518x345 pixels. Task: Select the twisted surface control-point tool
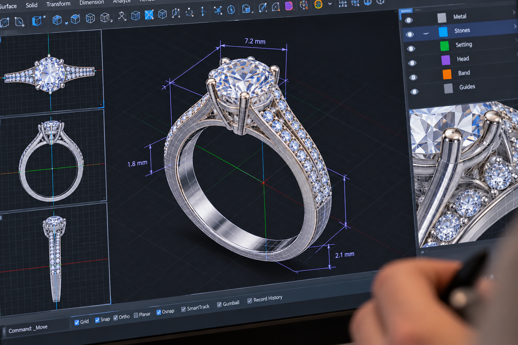(x=176, y=13)
